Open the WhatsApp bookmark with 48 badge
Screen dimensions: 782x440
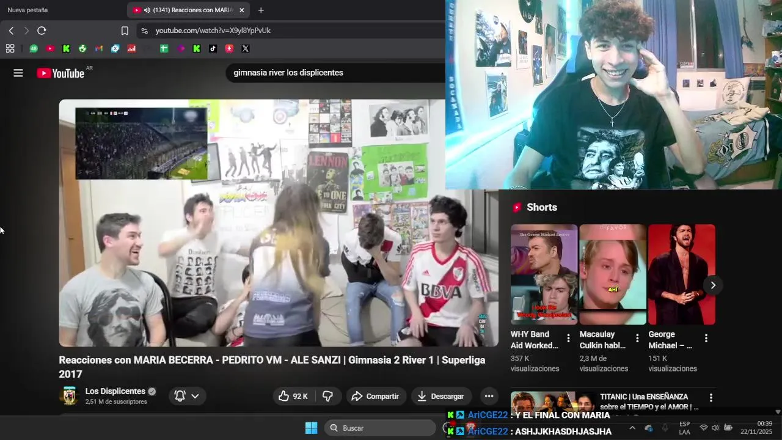point(34,48)
